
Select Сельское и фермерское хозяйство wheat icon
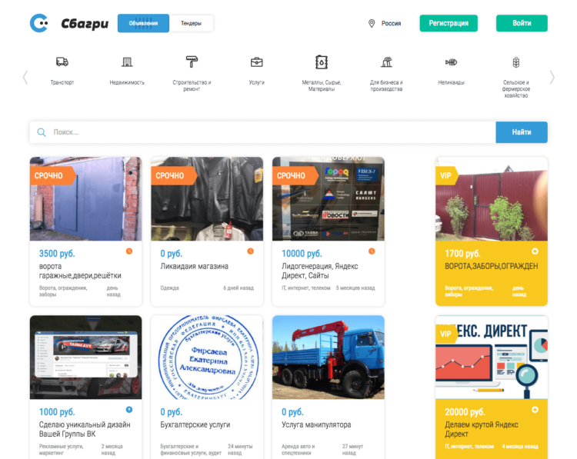pos(516,62)
